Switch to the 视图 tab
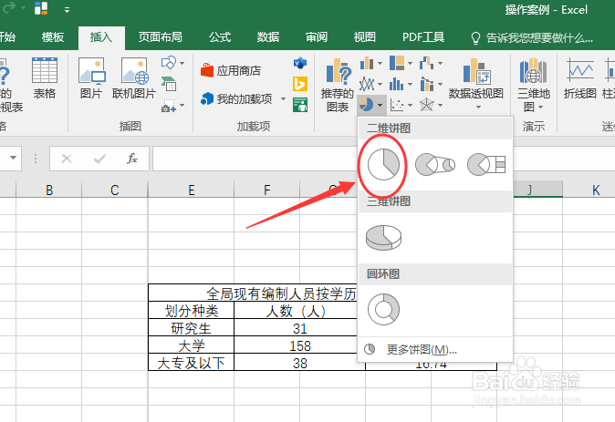The width and height of the screenshot is (615, 422). coord(364,37)
